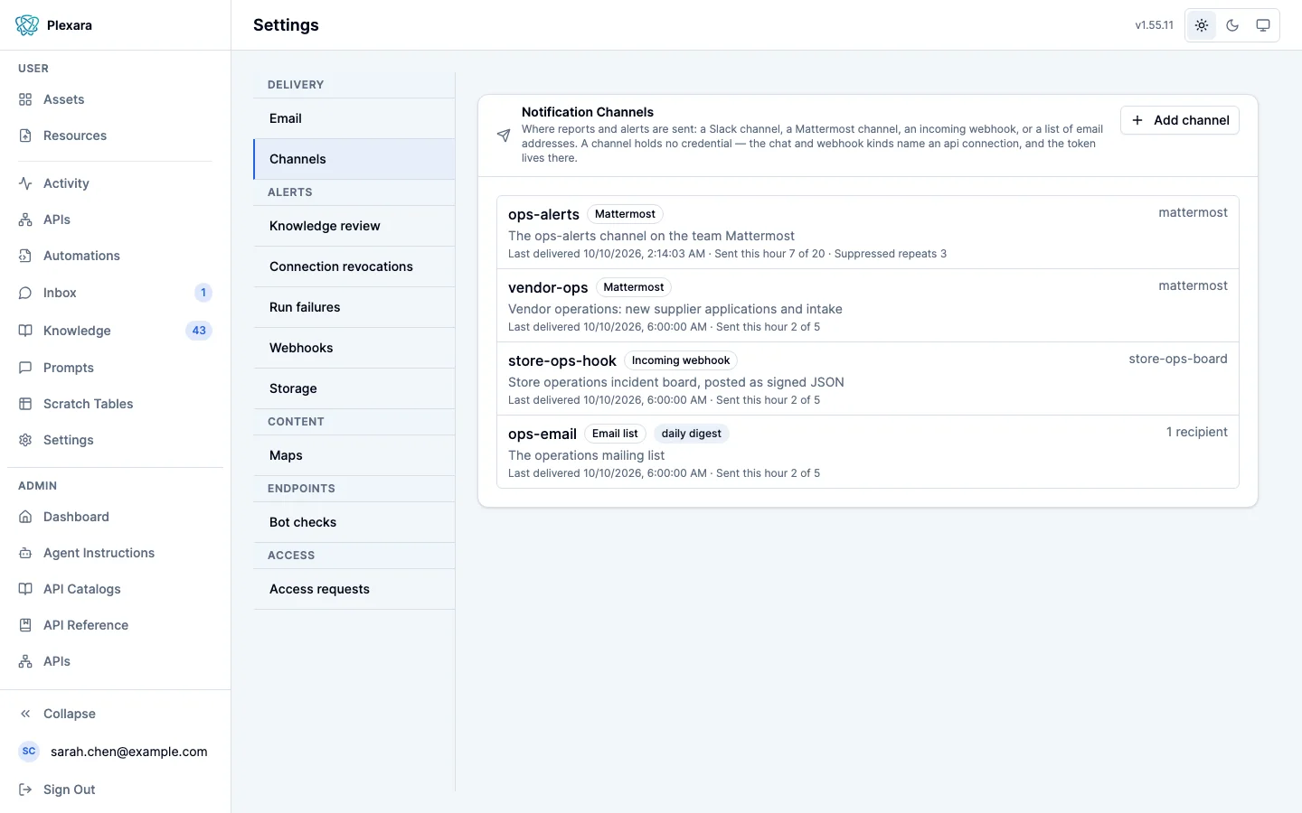Click the API Reference icon
This screenshot has height=813, width=1302.
[x=25, y=625]
